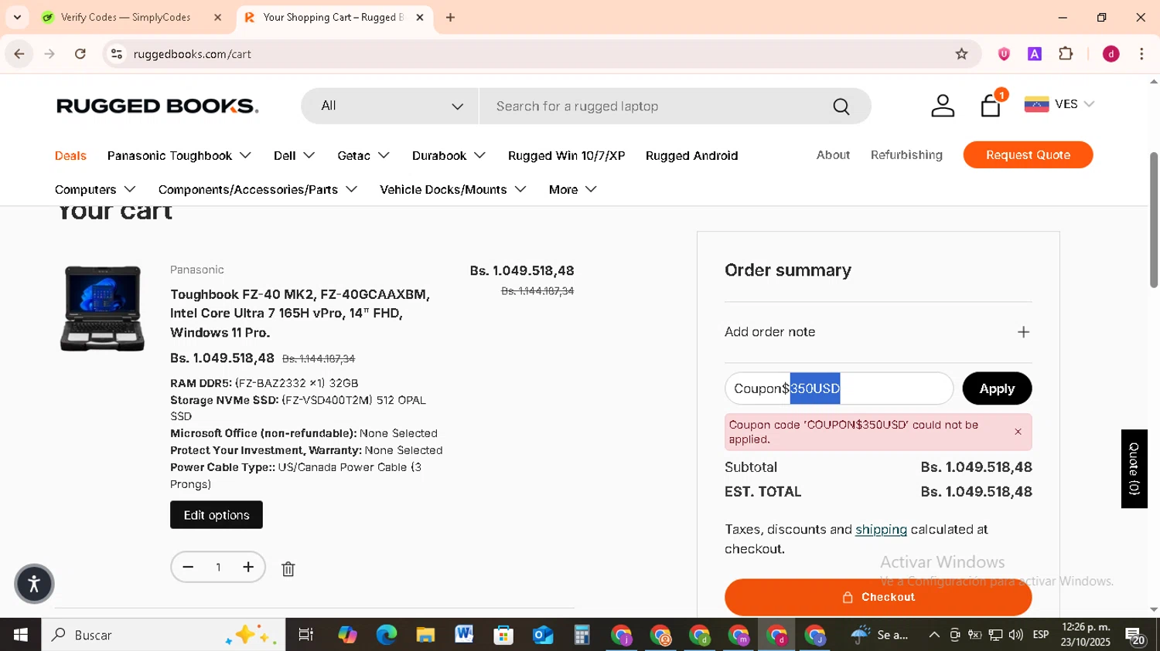Open VES currency selector
This screenshot has height=651, width=1160.
tap(1059, 104)
